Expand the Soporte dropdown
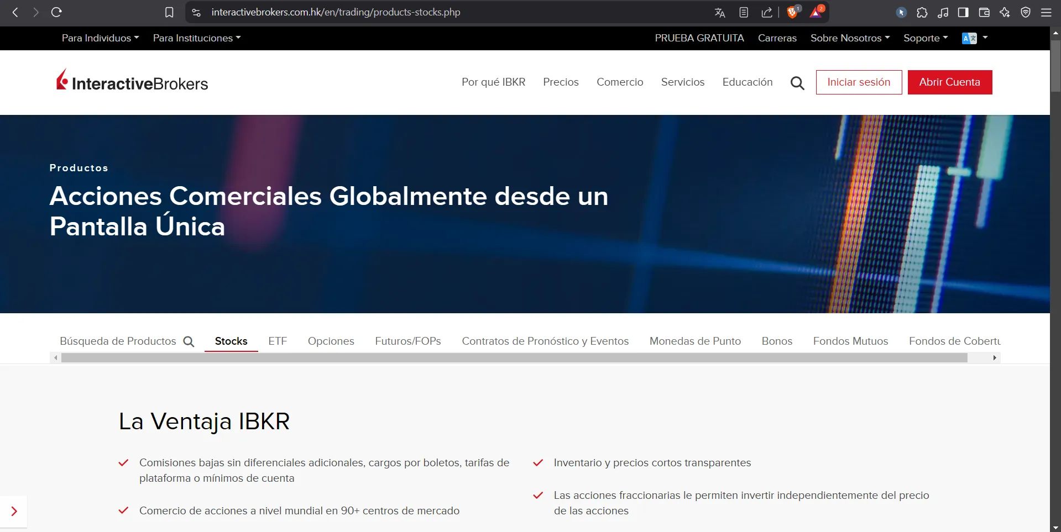 [926, 38]
